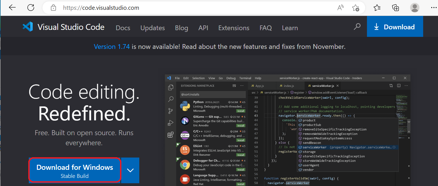Image resolution: width=438 pixels, height=186 pixels.
Task: View site info via the address bar padlock
Action: 53,8
